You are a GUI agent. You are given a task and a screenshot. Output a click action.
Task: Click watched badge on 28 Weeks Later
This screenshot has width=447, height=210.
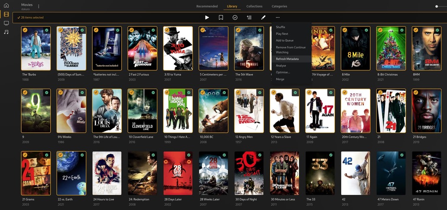(224, 155)
